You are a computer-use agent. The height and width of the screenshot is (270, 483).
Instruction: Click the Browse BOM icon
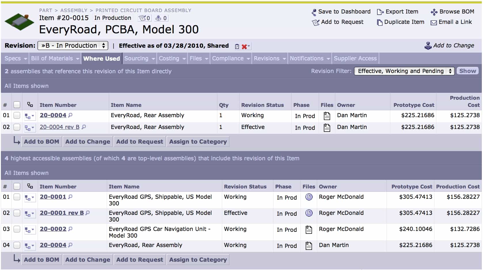pyautogui.click(x=434, y=12)
